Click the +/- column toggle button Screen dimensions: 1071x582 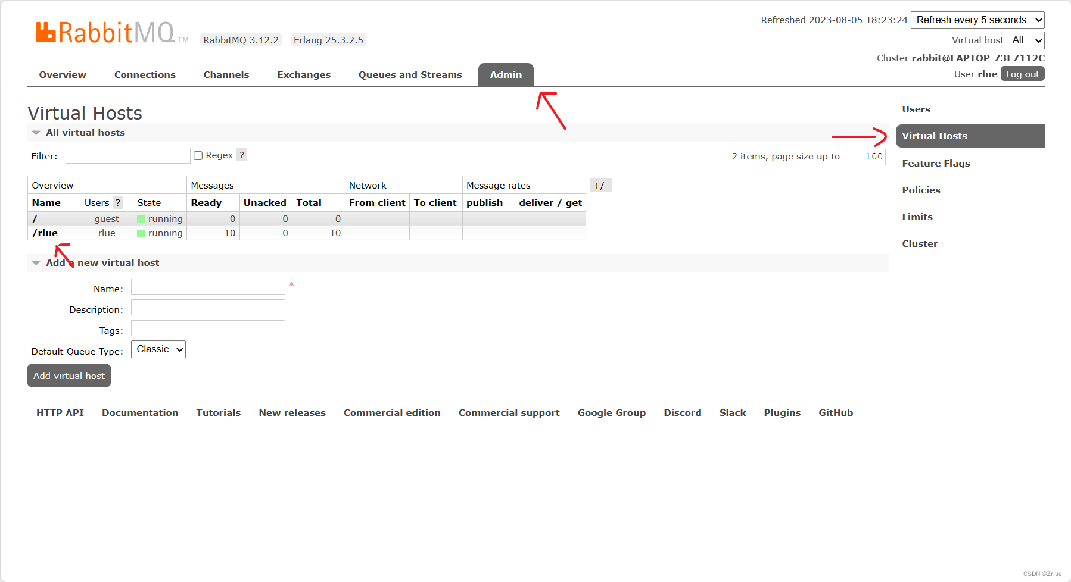[x=601, y=185]
